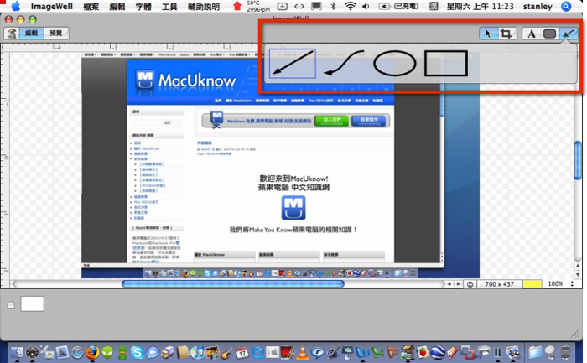Screen dimensions: 587x363
Task: Open the green Adium duck in Dock
Action: coord(122,353)
